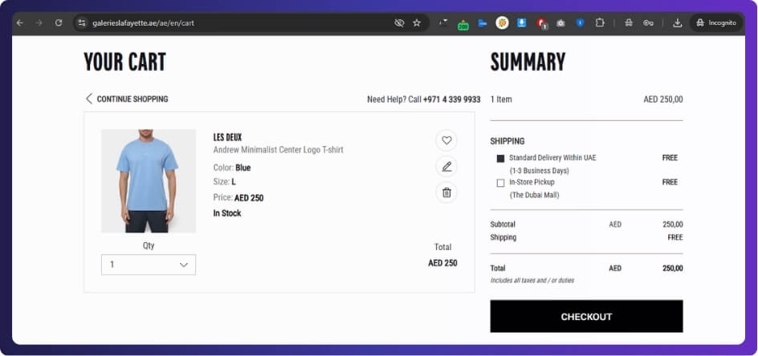Open the green 200 status extension
This screenshot has height=356, width=758.
[463, 24]
